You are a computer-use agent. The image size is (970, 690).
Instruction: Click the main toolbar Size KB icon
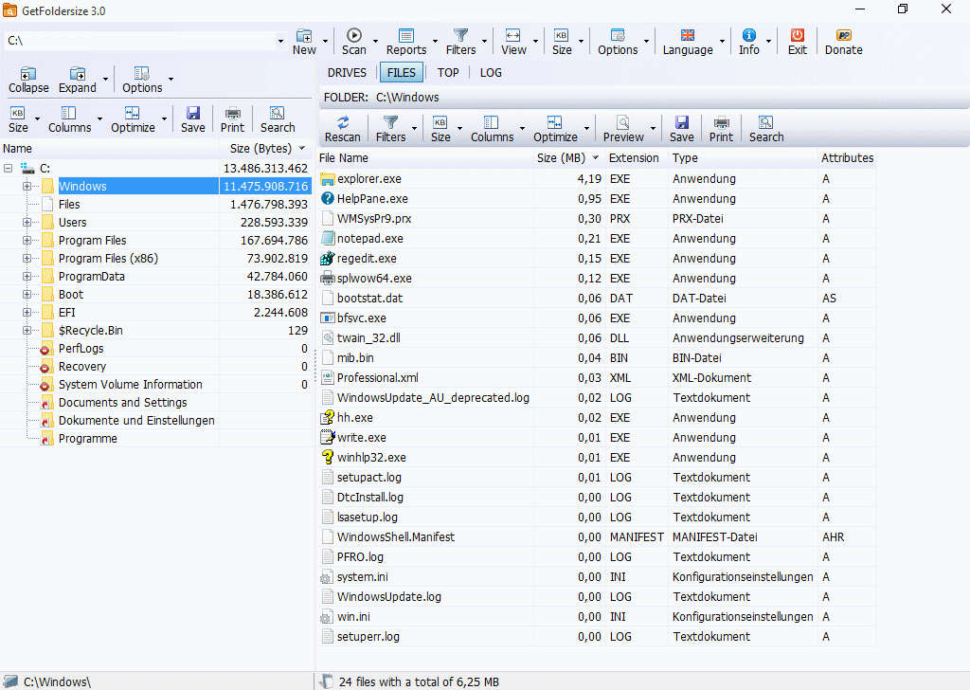[561, 35]
